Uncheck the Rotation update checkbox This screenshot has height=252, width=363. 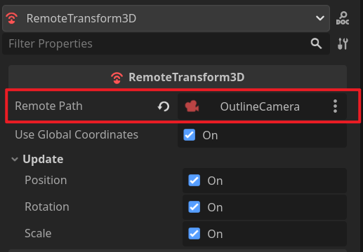194,207
